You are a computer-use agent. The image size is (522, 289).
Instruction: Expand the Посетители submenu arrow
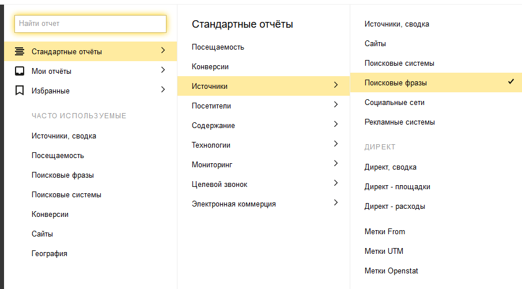336,105
